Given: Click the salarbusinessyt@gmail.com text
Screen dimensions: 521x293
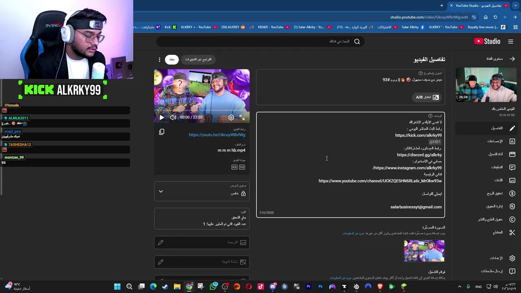Looking at the screenshot, I should 416,207.
